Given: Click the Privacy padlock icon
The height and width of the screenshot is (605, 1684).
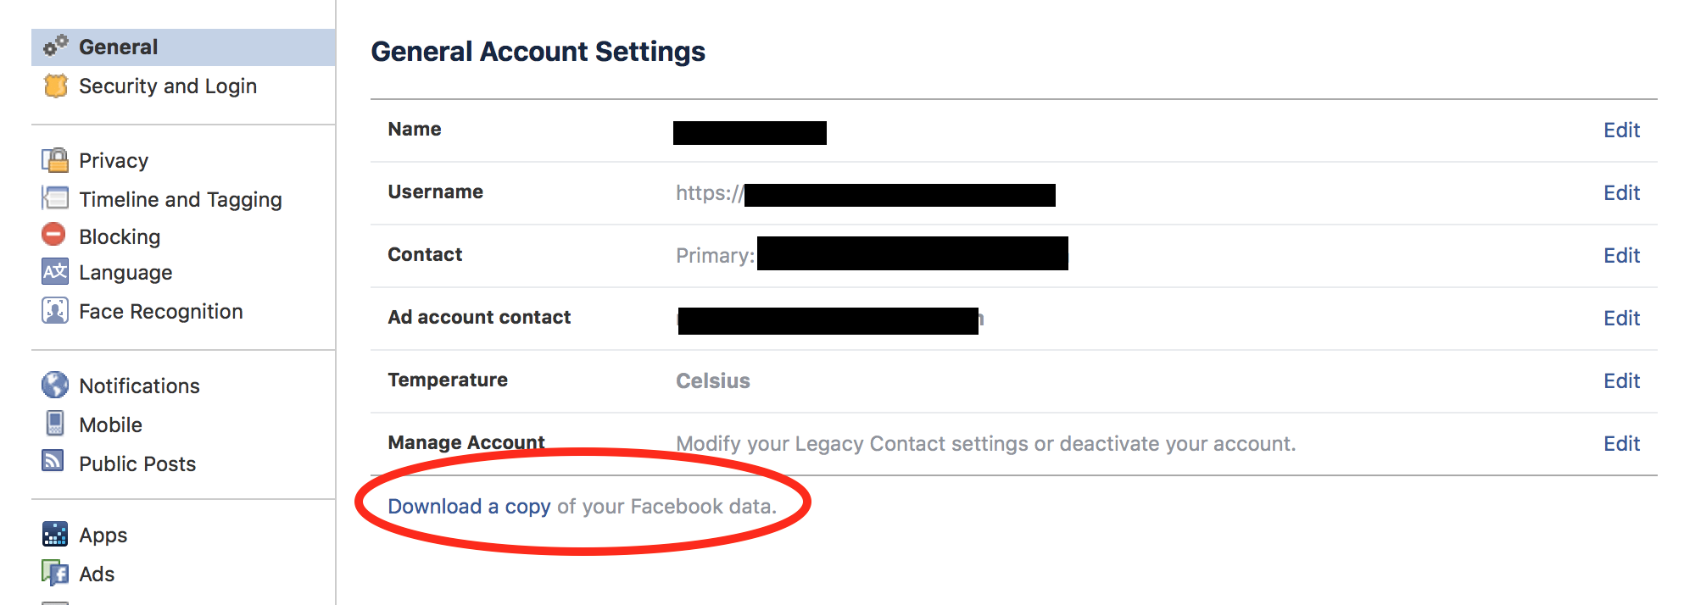Looking at the screenshot, I should click(56, 160).
